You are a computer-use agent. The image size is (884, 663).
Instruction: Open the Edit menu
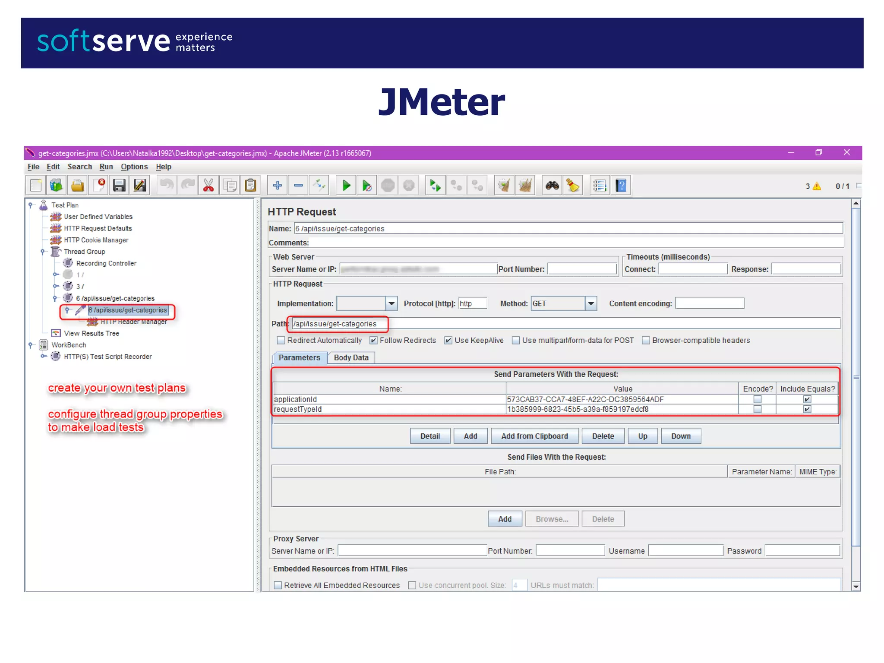coord(53,167)
